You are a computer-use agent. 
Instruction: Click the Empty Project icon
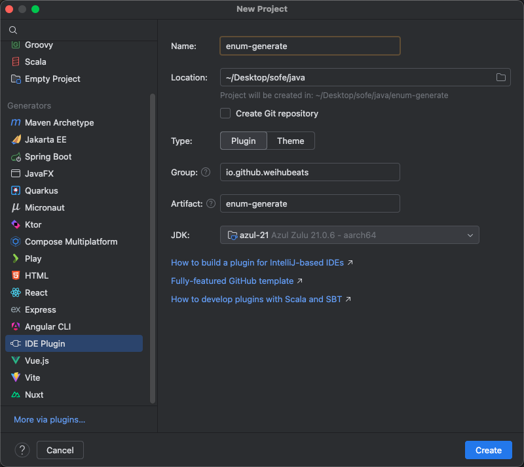[x=15, y=78]
